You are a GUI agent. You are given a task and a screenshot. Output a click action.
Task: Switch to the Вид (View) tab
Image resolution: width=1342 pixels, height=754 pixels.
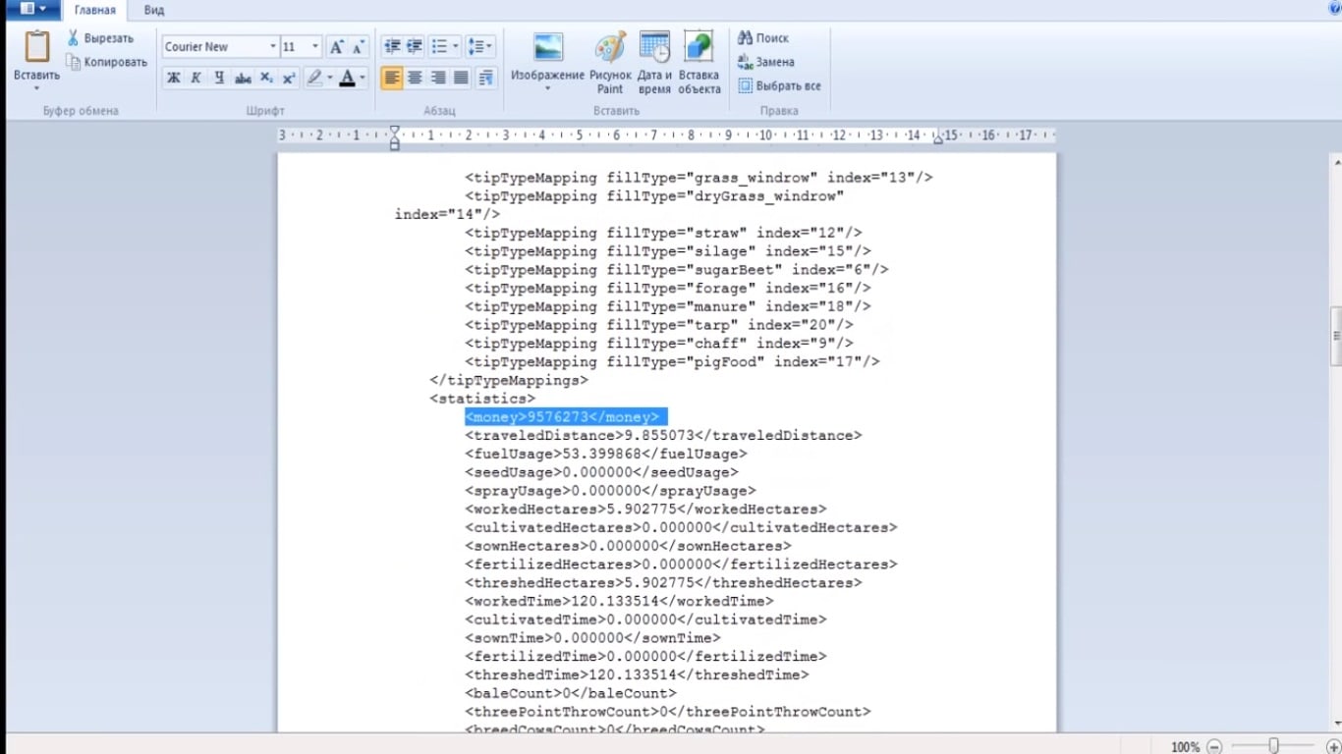coord(153,10)
